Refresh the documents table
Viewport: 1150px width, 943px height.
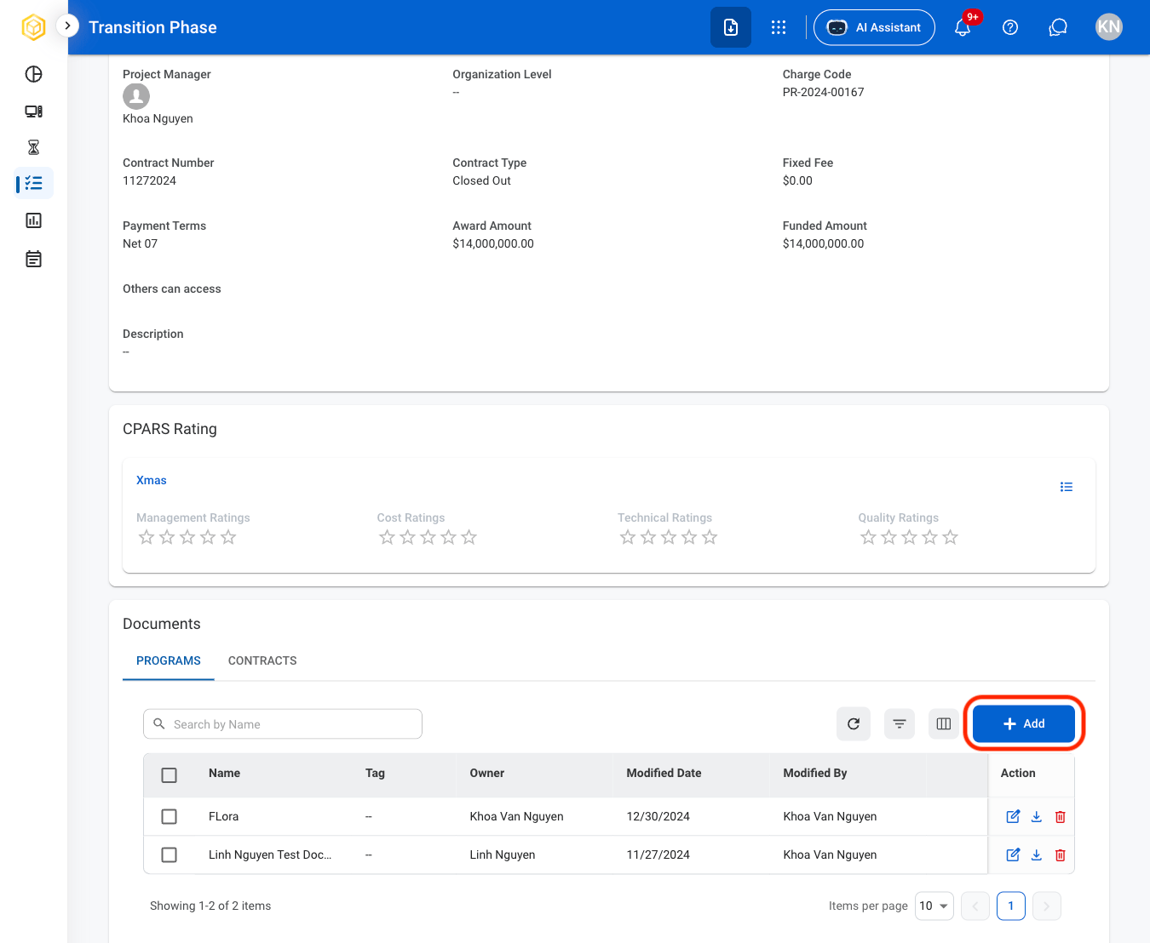click(x=854, y=723)
